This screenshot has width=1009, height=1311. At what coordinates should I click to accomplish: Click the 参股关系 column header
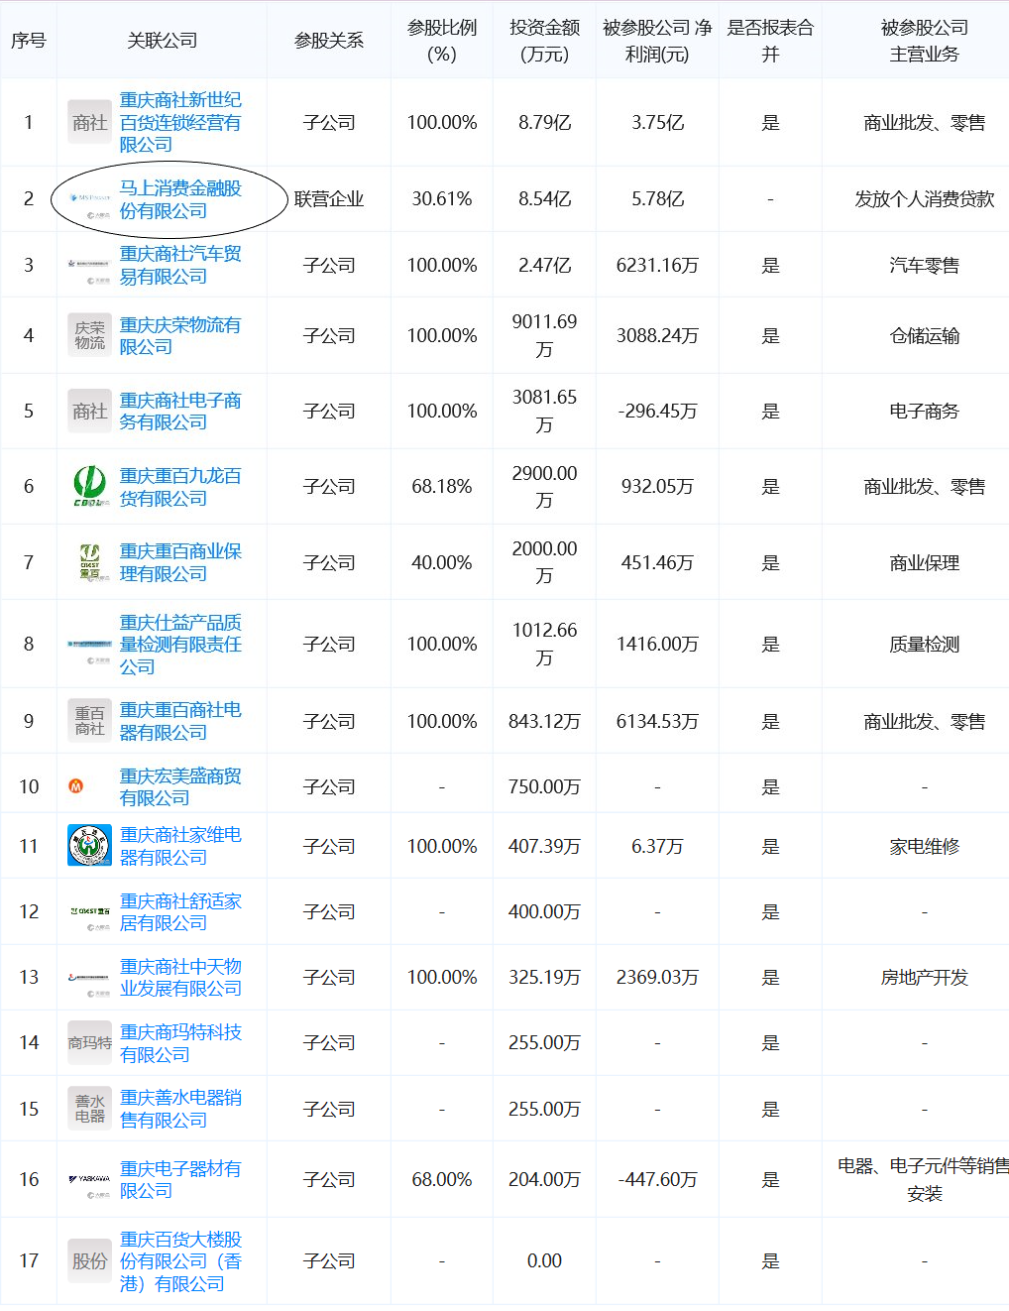coord(329,41)
